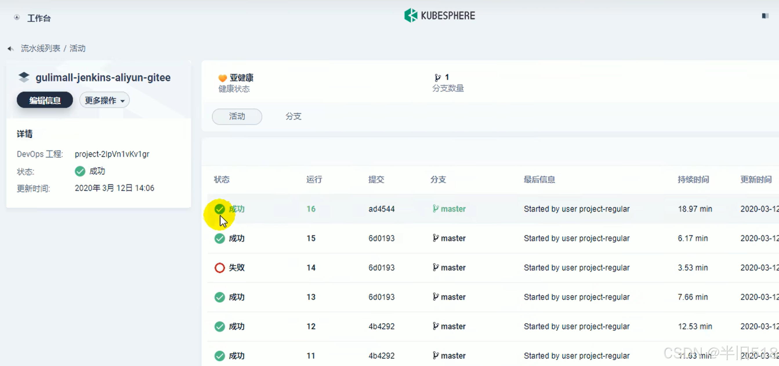Click run number 12

pyautogui.click(x=311, y=326)
